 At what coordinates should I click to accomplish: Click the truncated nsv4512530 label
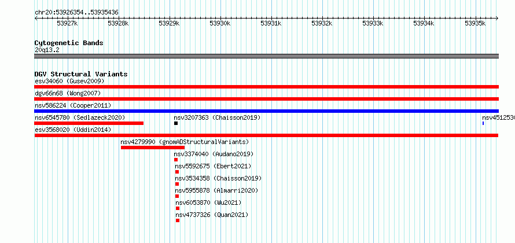[x=498, y=117]
